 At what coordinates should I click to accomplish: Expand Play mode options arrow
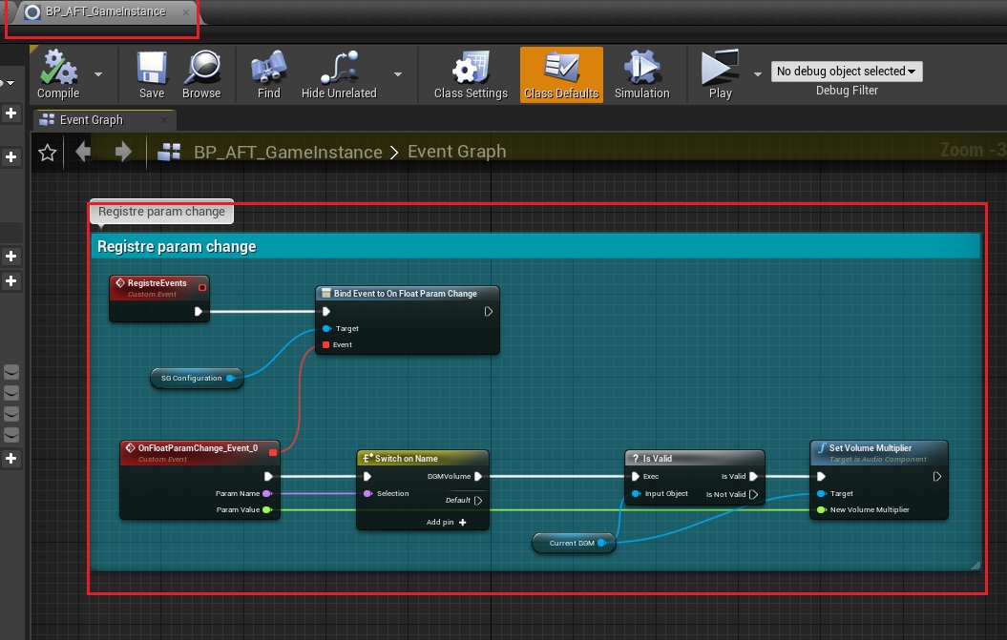pos(758,73)
